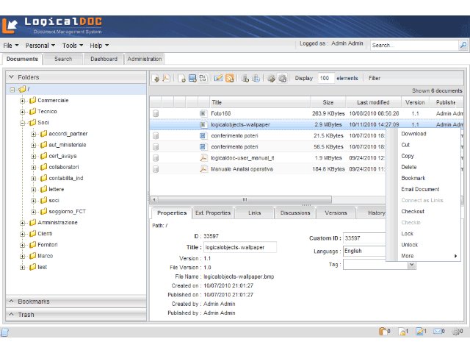
Task: Click the PDF icon of logicaldoc-user_manual row
Action: [x=203, y=158]
